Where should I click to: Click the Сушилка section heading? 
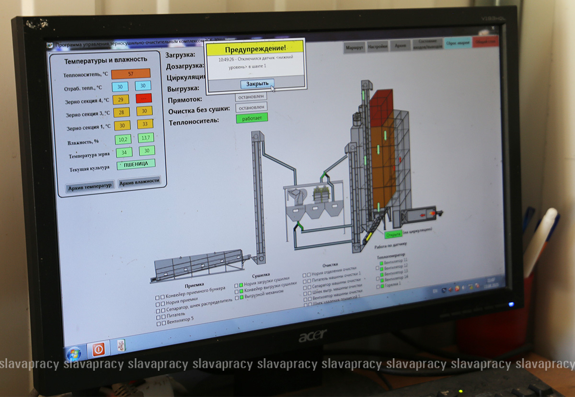coord(262,275)
